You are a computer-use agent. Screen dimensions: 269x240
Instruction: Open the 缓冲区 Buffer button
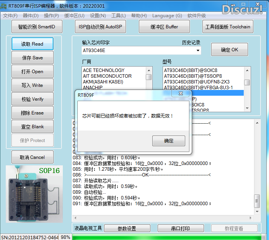[x=164, y=26]
